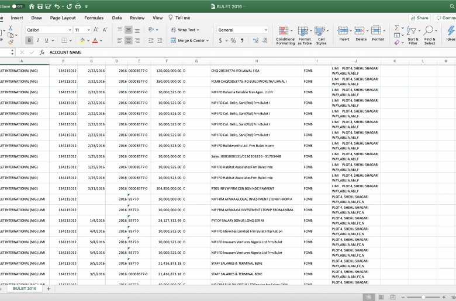Click Sort & Filter button
The width and height of the screenshot is (456, 301).
click(413, 36)
